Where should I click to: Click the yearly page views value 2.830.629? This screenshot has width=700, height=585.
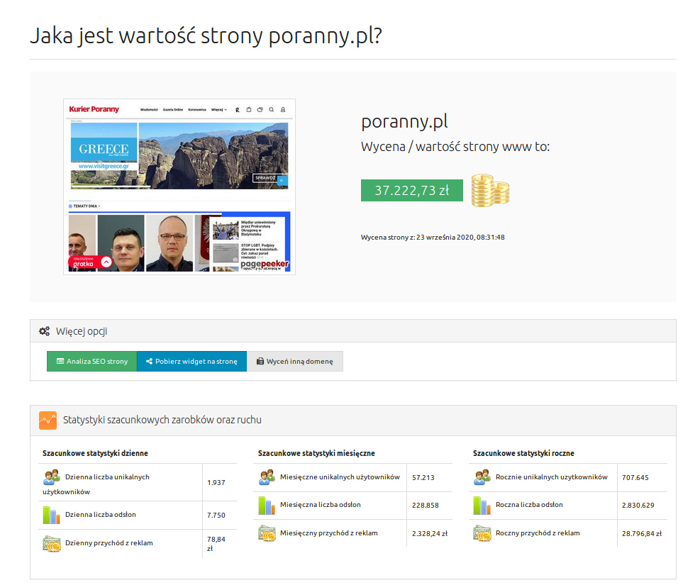click(638, 506)
